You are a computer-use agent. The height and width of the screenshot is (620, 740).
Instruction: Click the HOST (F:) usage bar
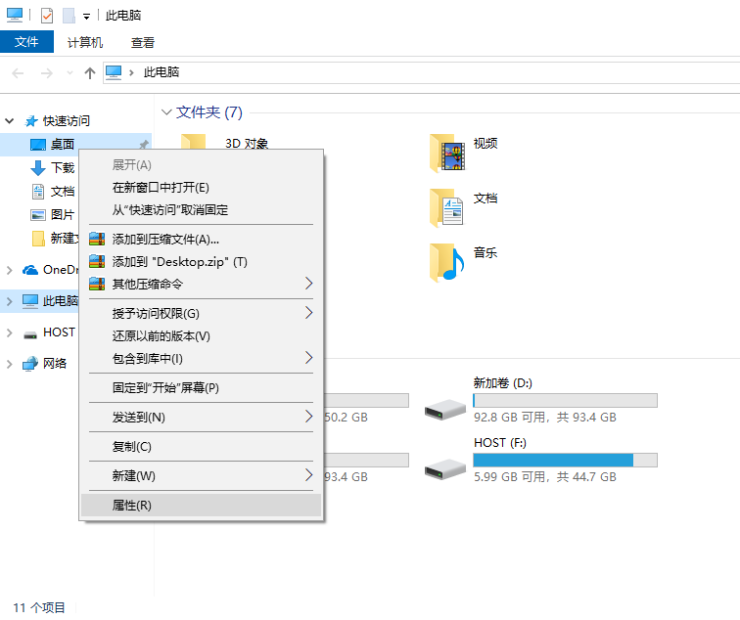click(565, 461)
